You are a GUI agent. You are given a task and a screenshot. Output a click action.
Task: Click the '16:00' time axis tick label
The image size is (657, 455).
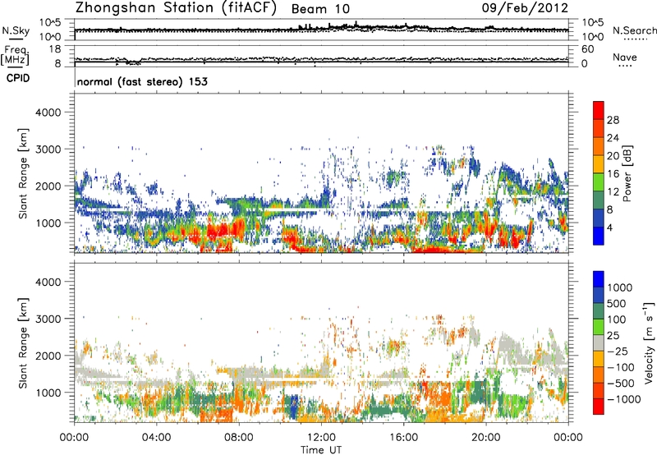click(x=403, y=438)
